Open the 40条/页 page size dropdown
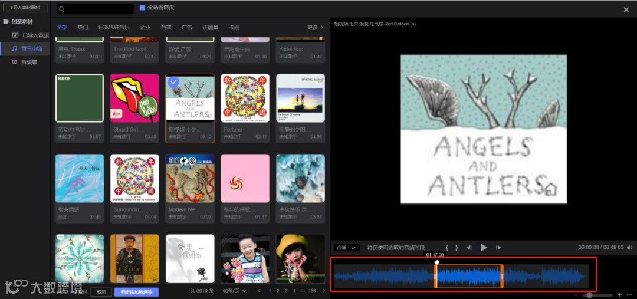This screenshot has height=299, width=637. coord(234,291)
